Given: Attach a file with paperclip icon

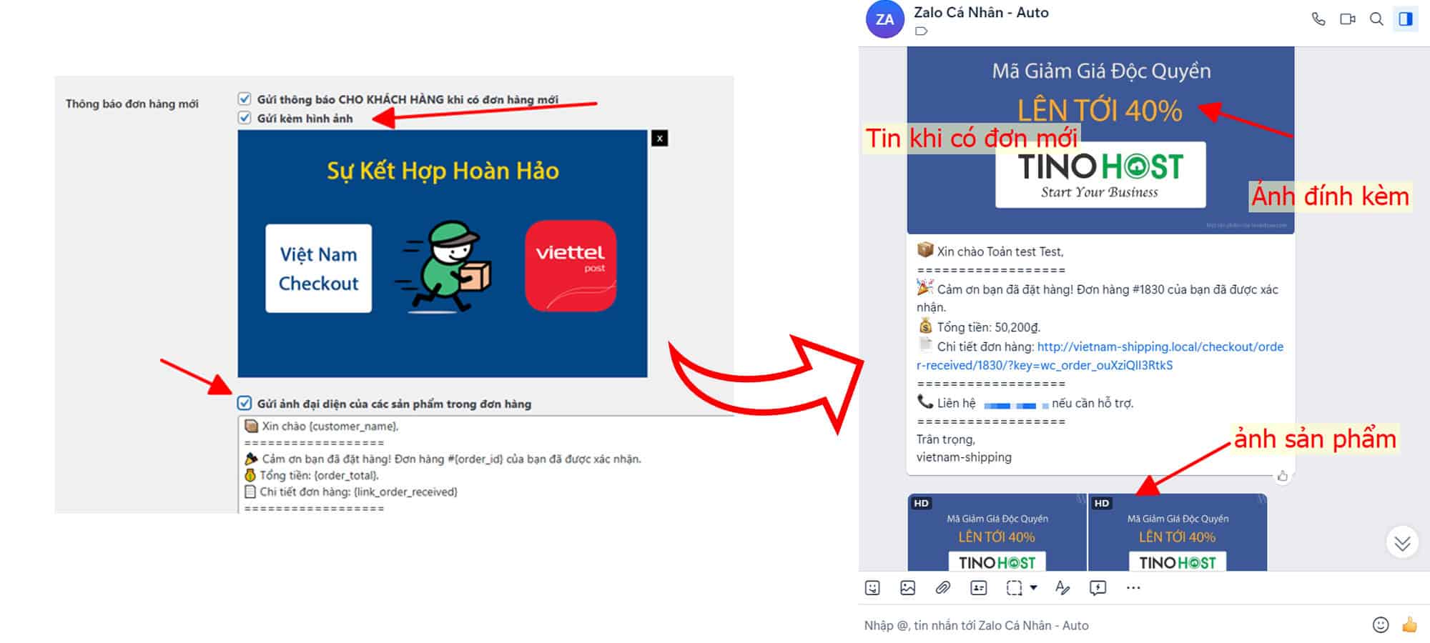Looking at the screenshot, I should [943, 588].
